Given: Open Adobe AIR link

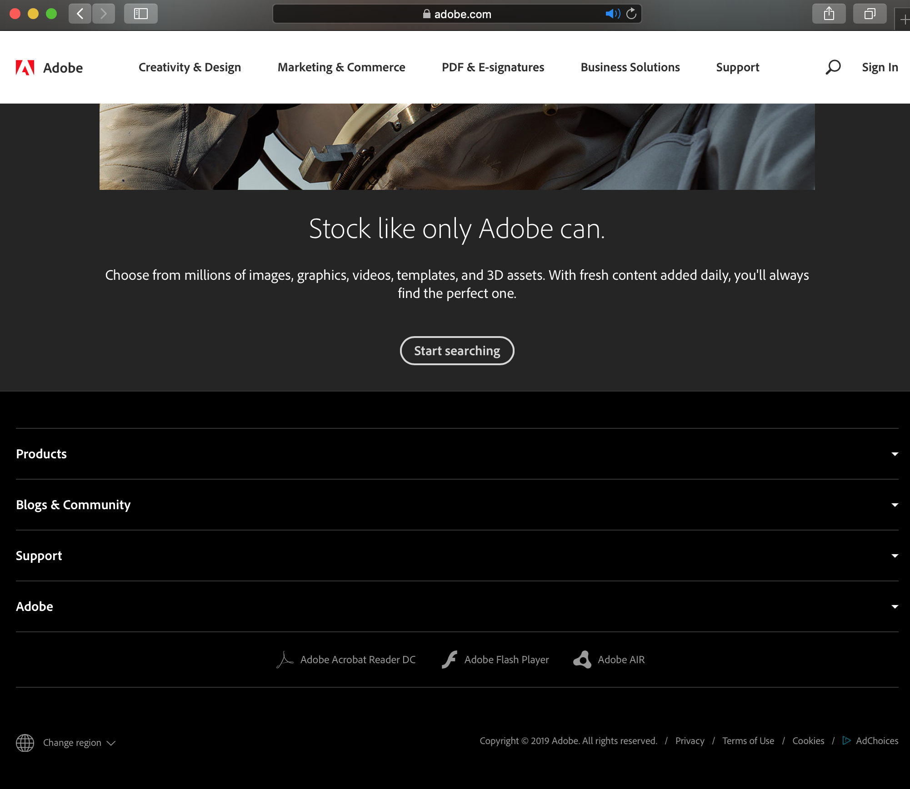Looking at the screenshot, I should [x=621, y=660].
